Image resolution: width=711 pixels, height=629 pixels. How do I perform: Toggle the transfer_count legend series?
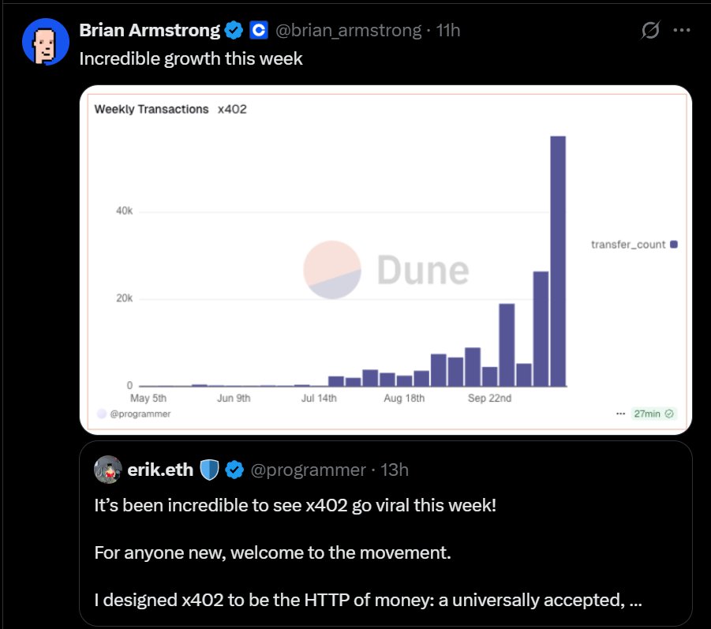pyautogui.click(x=634, y=245)
